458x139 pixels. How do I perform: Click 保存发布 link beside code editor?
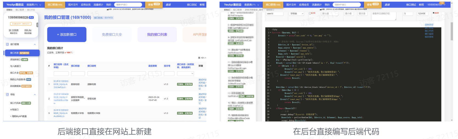[x=429, y=37]
